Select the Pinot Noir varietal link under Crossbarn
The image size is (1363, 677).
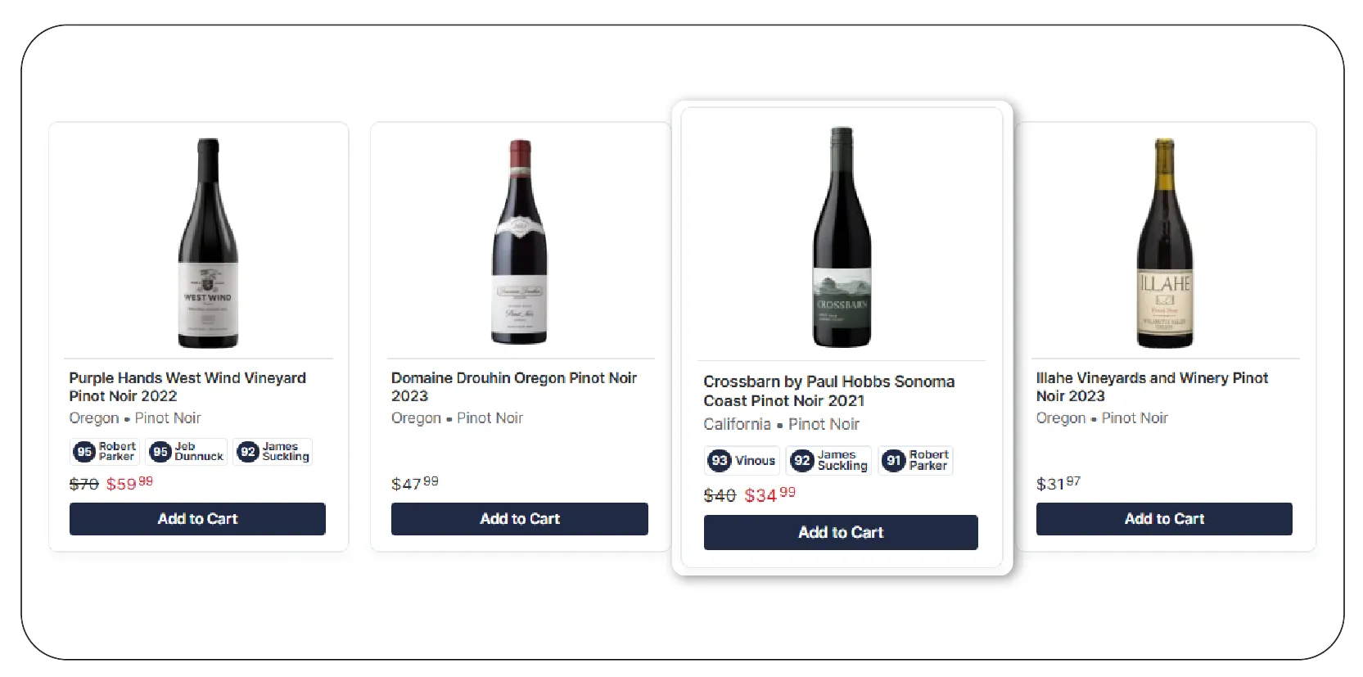click(824, 424)
